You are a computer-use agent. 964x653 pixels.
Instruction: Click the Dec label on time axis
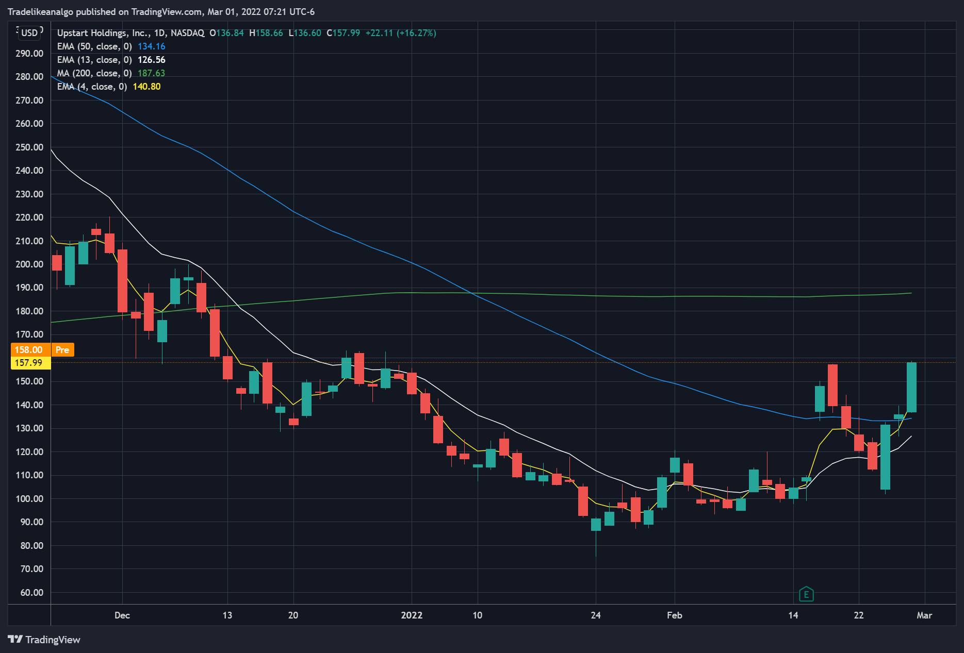pos(122,615)
